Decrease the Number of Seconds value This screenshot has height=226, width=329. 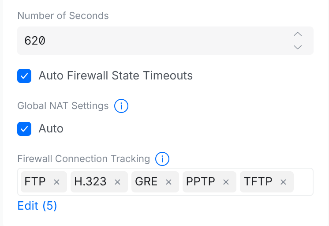(x=298, y=47)
